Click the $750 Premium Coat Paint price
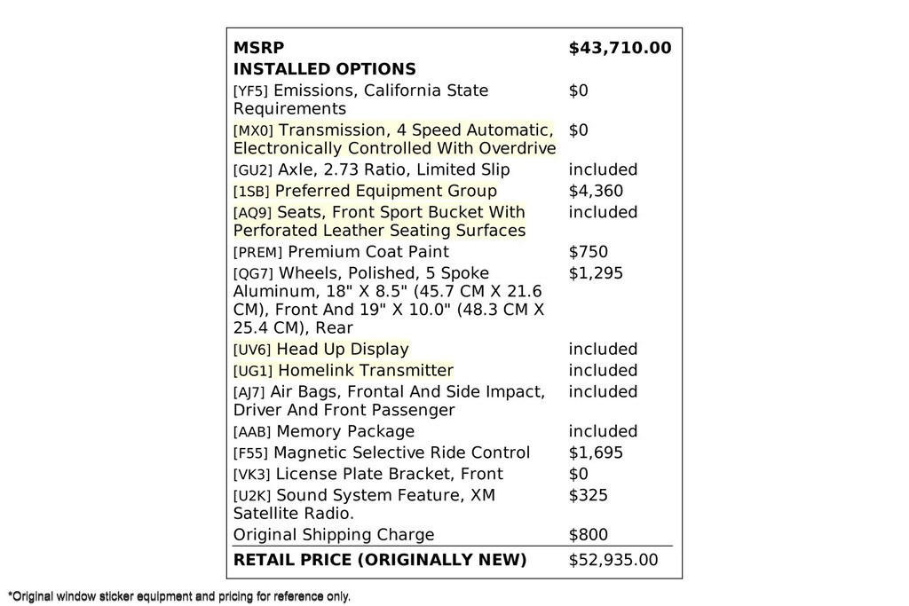The image size is (909, 606). point(588,252)
